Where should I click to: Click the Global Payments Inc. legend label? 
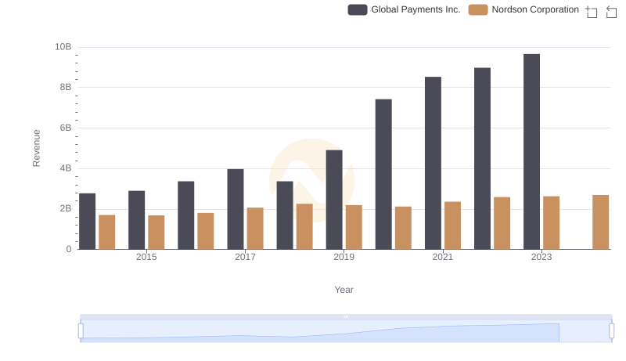(x=416, y=9)
